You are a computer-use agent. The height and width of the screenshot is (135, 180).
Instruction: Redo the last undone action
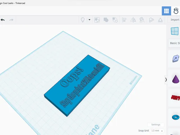[11, 20]
